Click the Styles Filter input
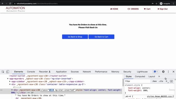 click(137, 81)
